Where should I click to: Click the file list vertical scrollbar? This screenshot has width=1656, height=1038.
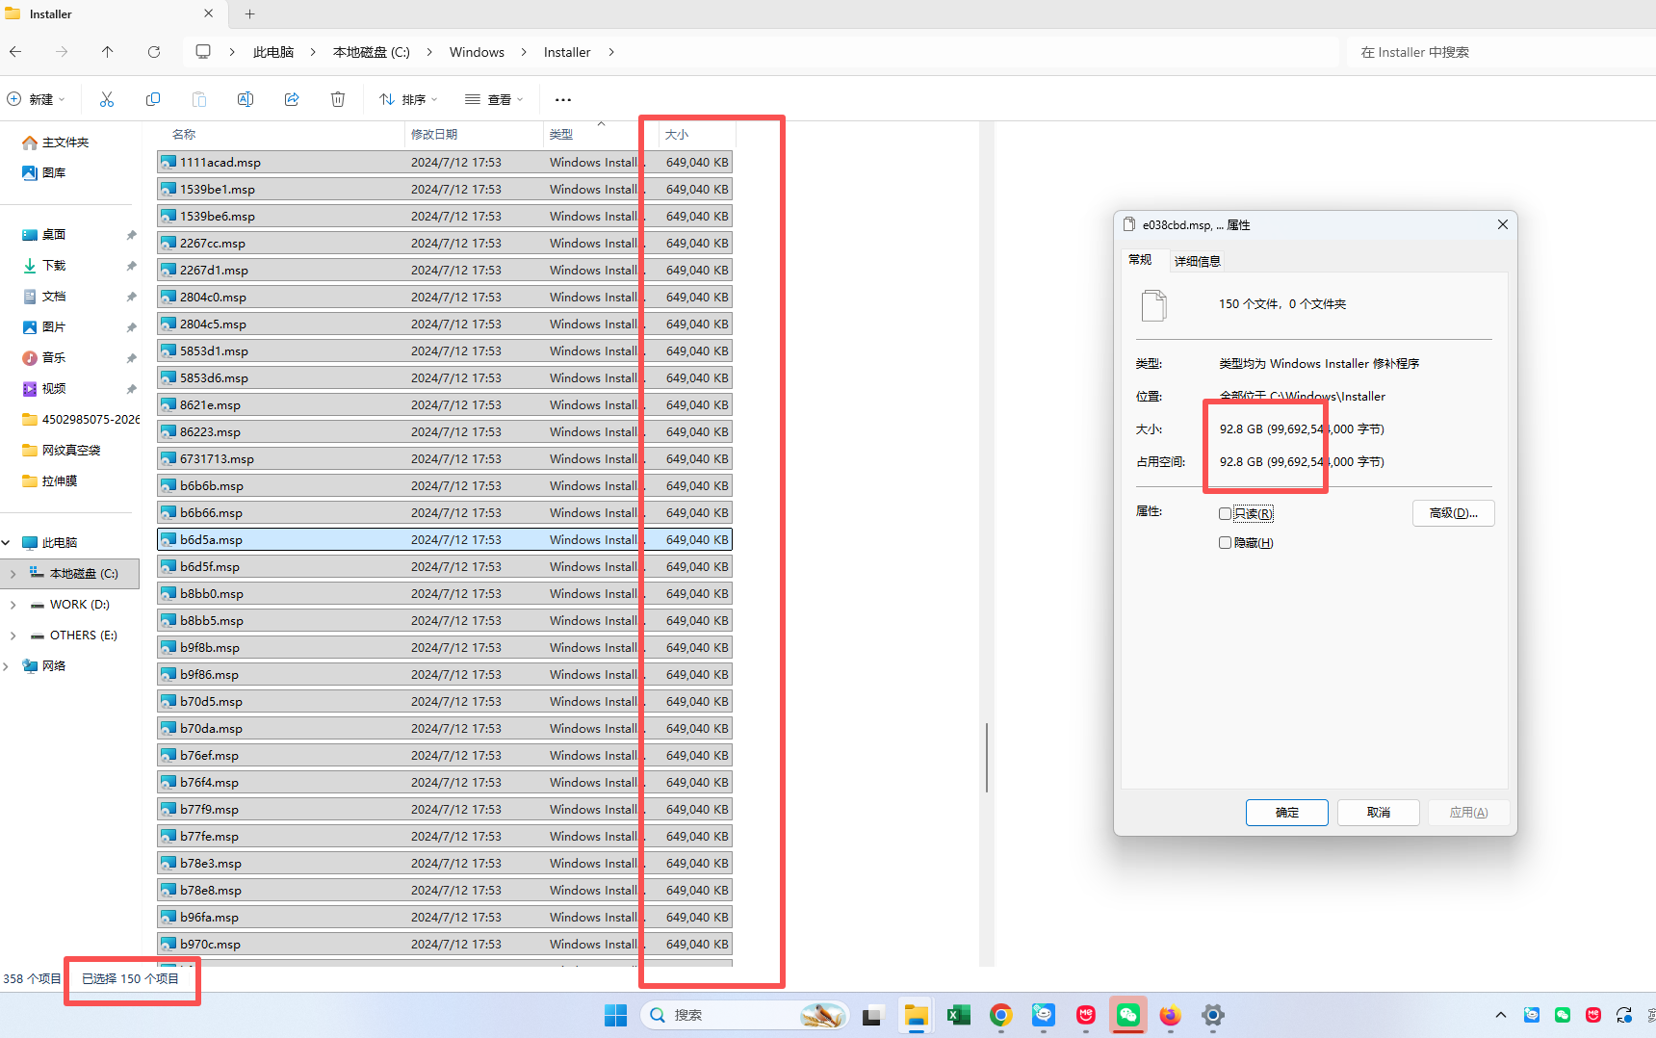click(987, 757)
